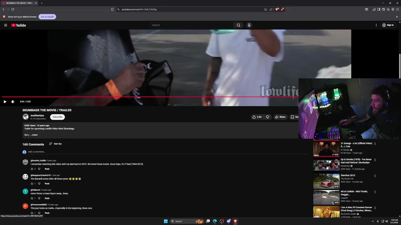The width and height of the screenshot is (401, 225).
Task: Mute the video volume
Action: tap(13, 102)
